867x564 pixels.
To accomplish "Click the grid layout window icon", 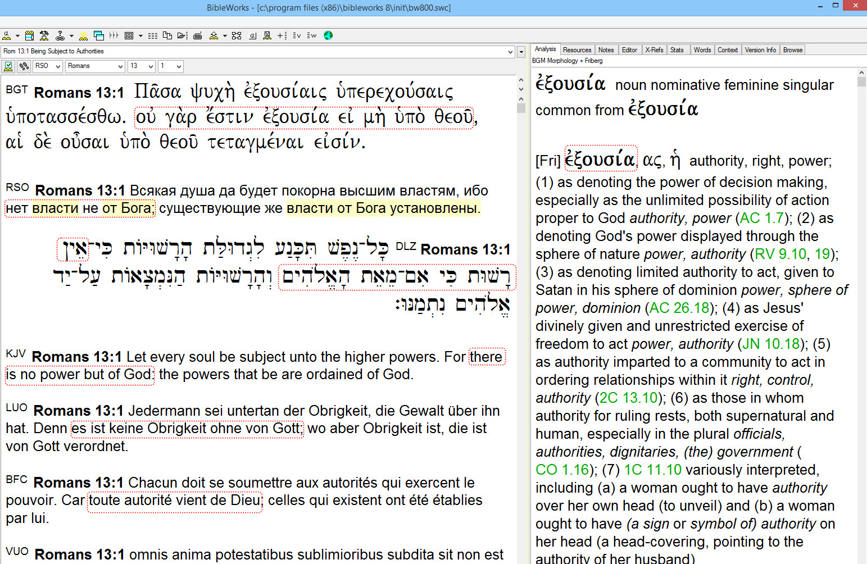I will pos(129,35).
